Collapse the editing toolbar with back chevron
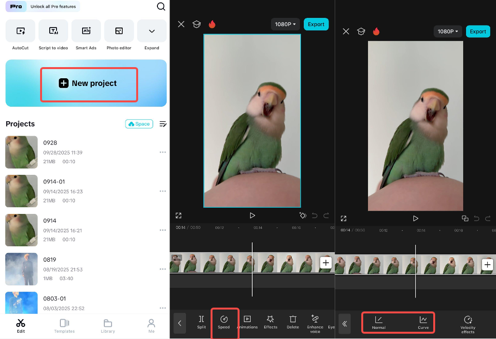The image size is (496, 339). pyautogui.click(x=180, y=324)
